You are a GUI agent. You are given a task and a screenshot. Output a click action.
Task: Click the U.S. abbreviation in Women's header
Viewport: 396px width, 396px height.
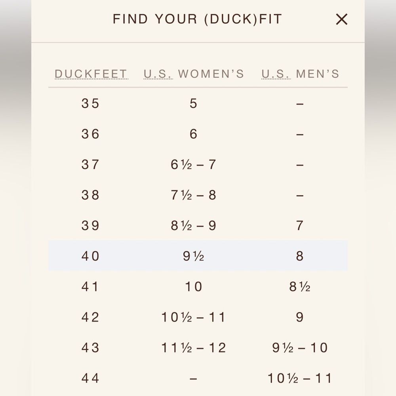(158, 74)
